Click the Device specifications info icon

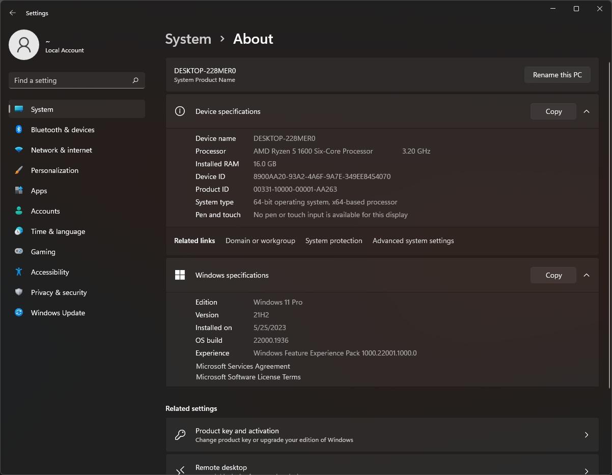180,111
